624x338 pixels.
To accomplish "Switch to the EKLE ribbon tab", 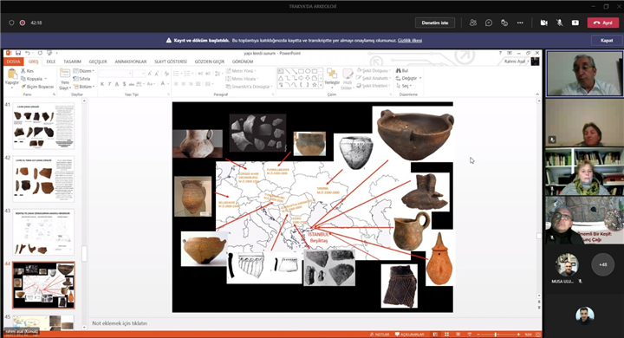I will tap(51, 62).
